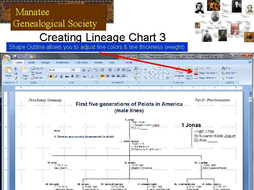Image resolution: width=254 pixels, height=190 pixels.
Task: Toggle Text Shadow formatting
Action: coord(72,76)
